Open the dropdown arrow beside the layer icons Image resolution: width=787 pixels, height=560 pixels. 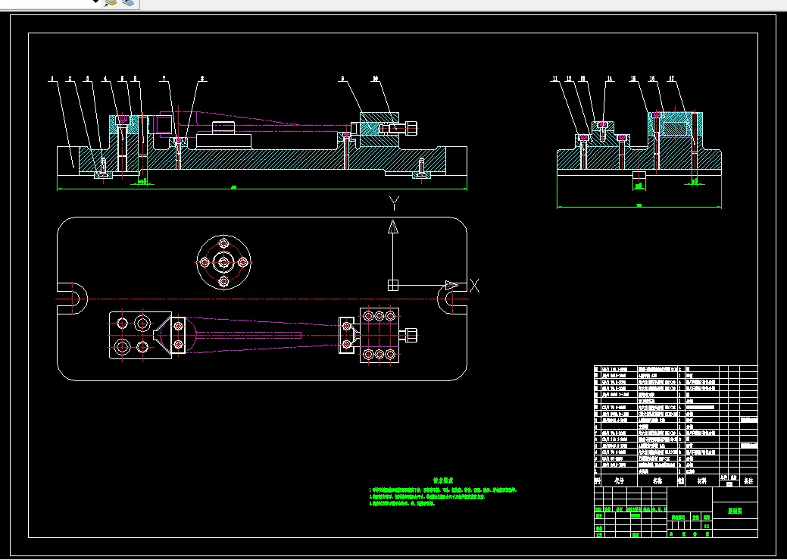click(95, 2)
